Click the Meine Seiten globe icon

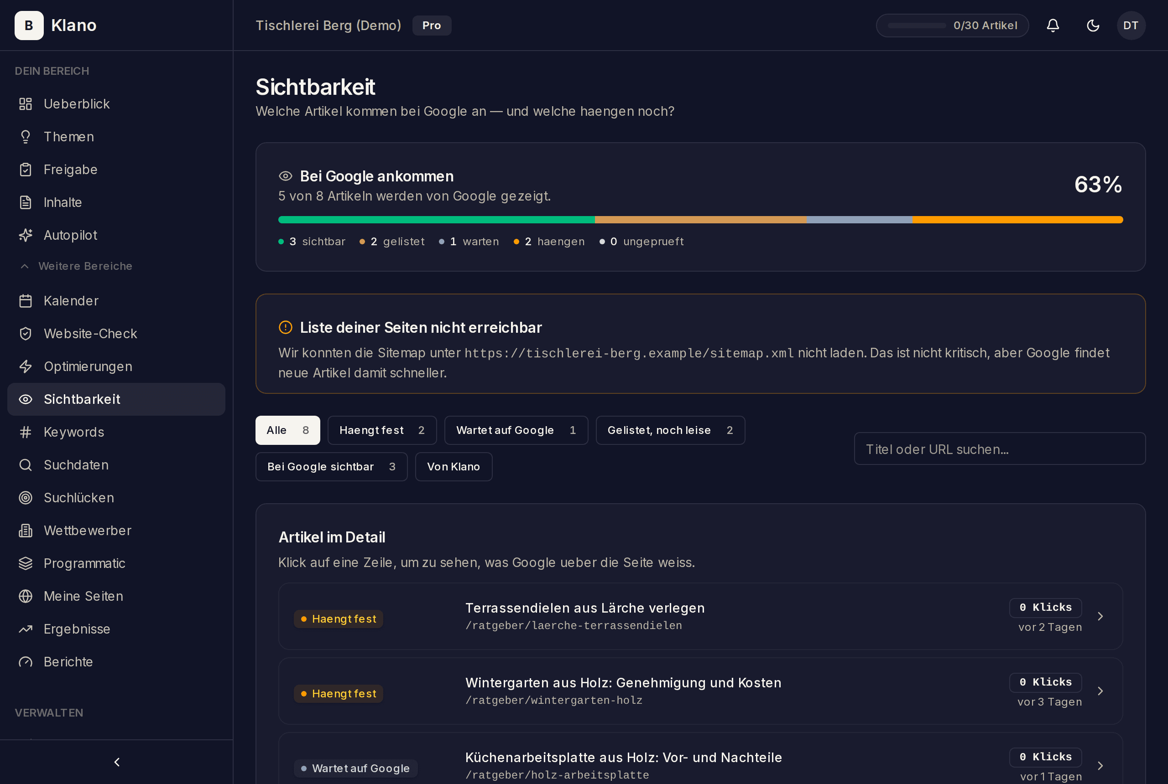26,597
